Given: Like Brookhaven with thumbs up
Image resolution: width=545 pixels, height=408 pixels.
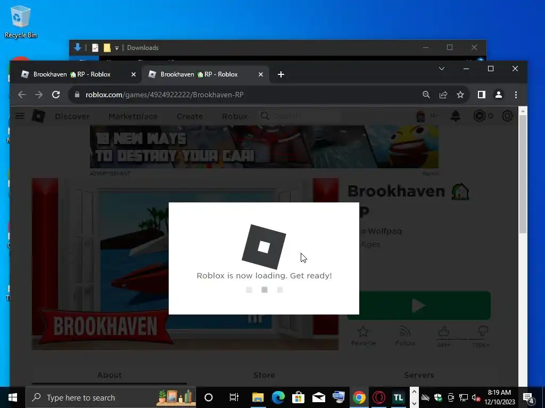Looking at the screenshot, I should point(444,331).
